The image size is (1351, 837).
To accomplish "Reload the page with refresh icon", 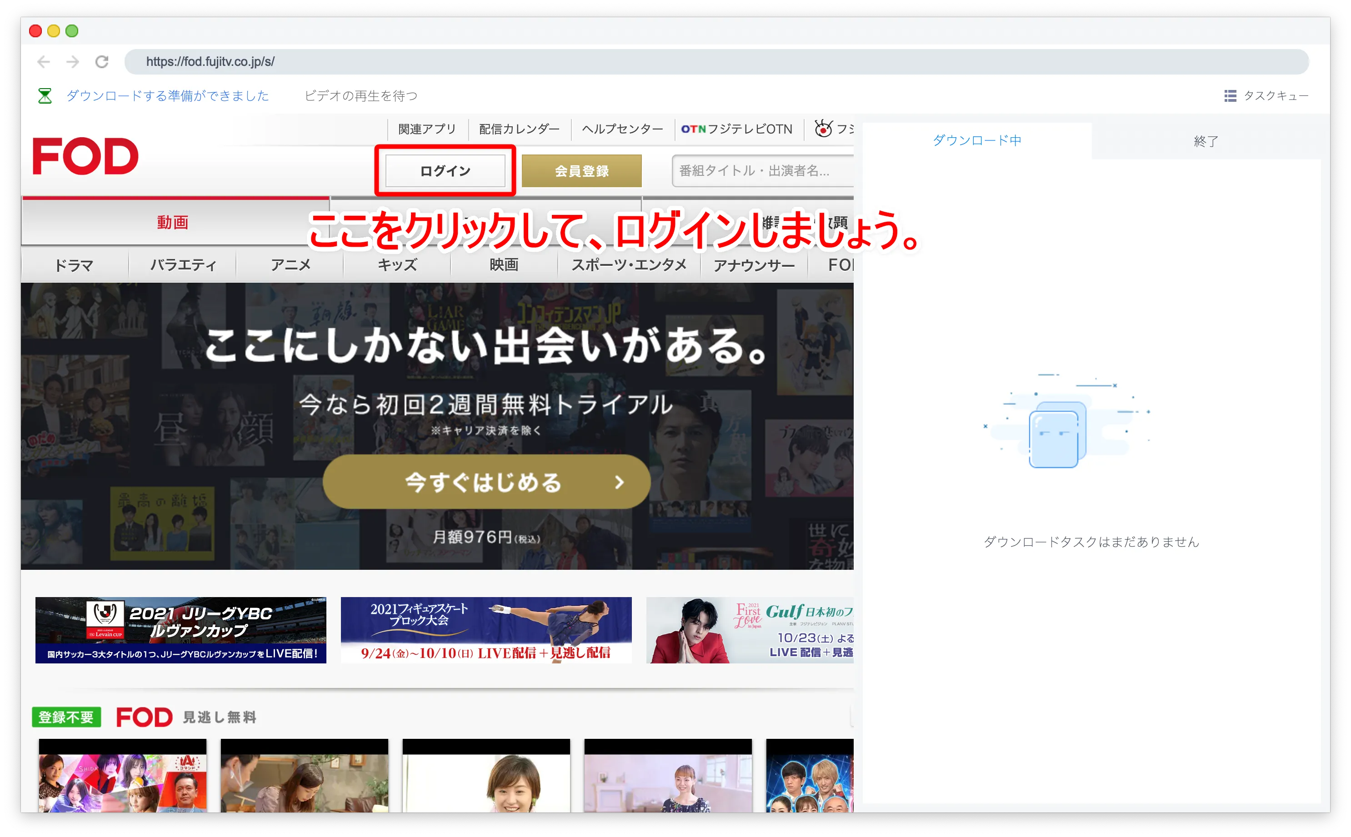I will 102,61.
